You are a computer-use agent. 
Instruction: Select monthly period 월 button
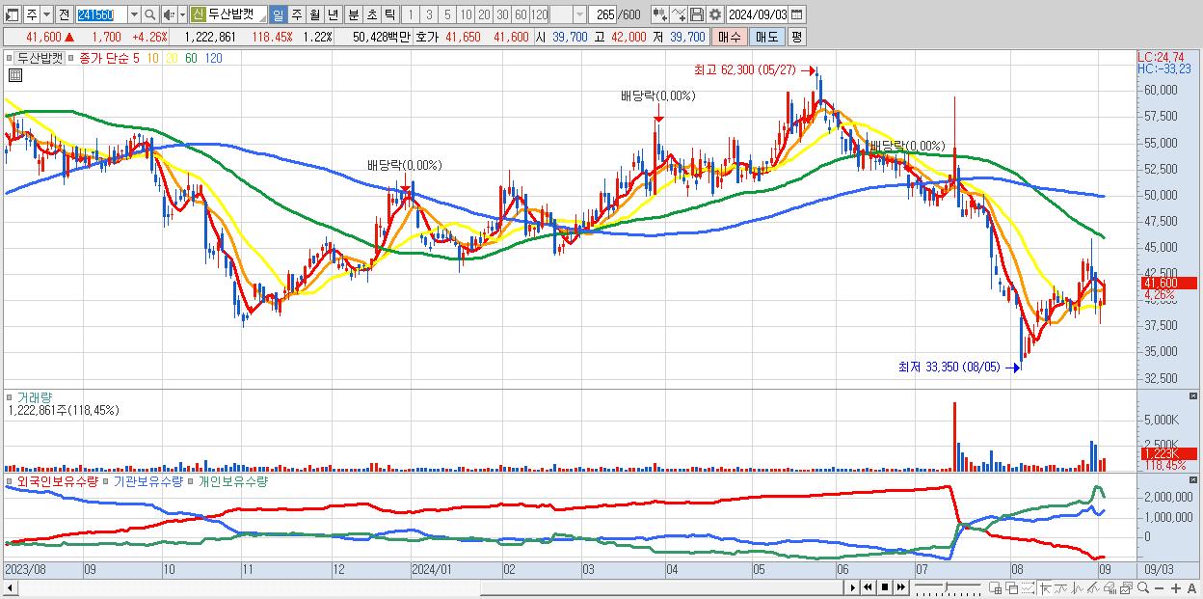(314, 15)
